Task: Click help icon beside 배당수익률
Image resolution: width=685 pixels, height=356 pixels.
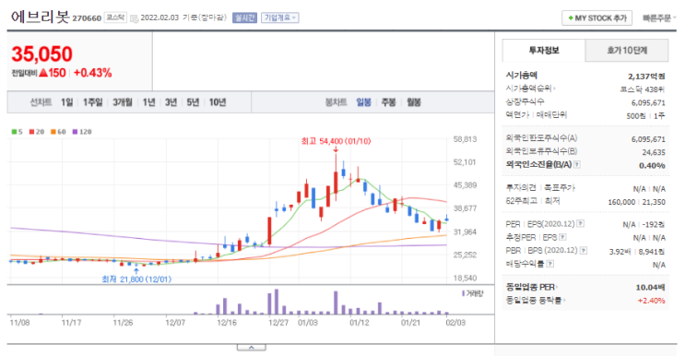Action: pos(550,264)
